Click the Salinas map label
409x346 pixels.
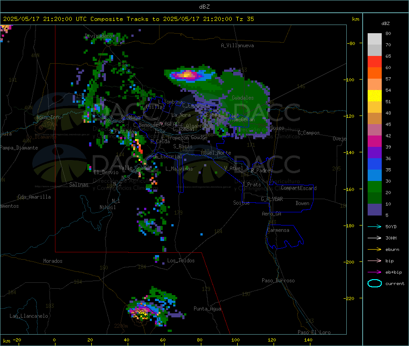[x=79, y=185]
